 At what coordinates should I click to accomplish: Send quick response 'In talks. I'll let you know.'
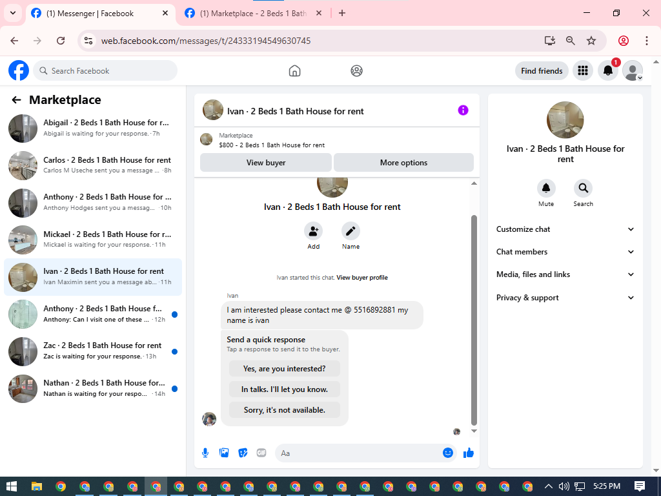coord(285,389)
